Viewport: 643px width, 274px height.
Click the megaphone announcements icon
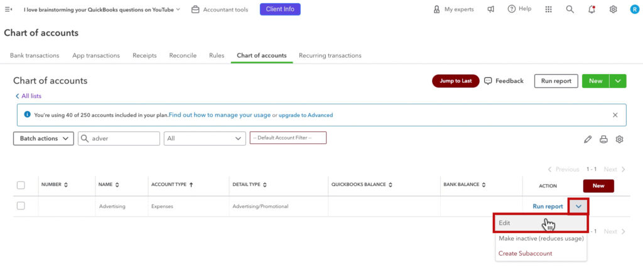(490, 9)
